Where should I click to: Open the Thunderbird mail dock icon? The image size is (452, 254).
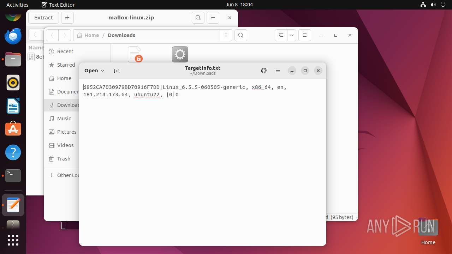coord(13,36)
